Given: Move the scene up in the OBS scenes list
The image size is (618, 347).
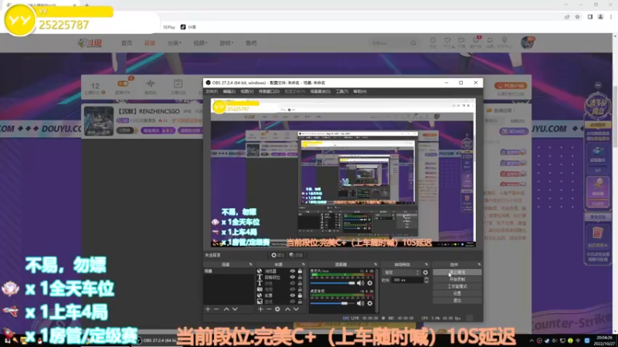Looking at the screenshot, I should [226, 309].
